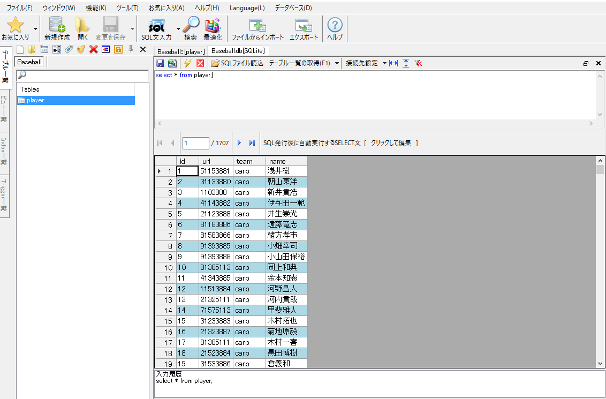Expand the テーブル一覧の取得(F1) dropdown arrow
Viewport: 606px width, 399px height.
[x=337, y=63]
